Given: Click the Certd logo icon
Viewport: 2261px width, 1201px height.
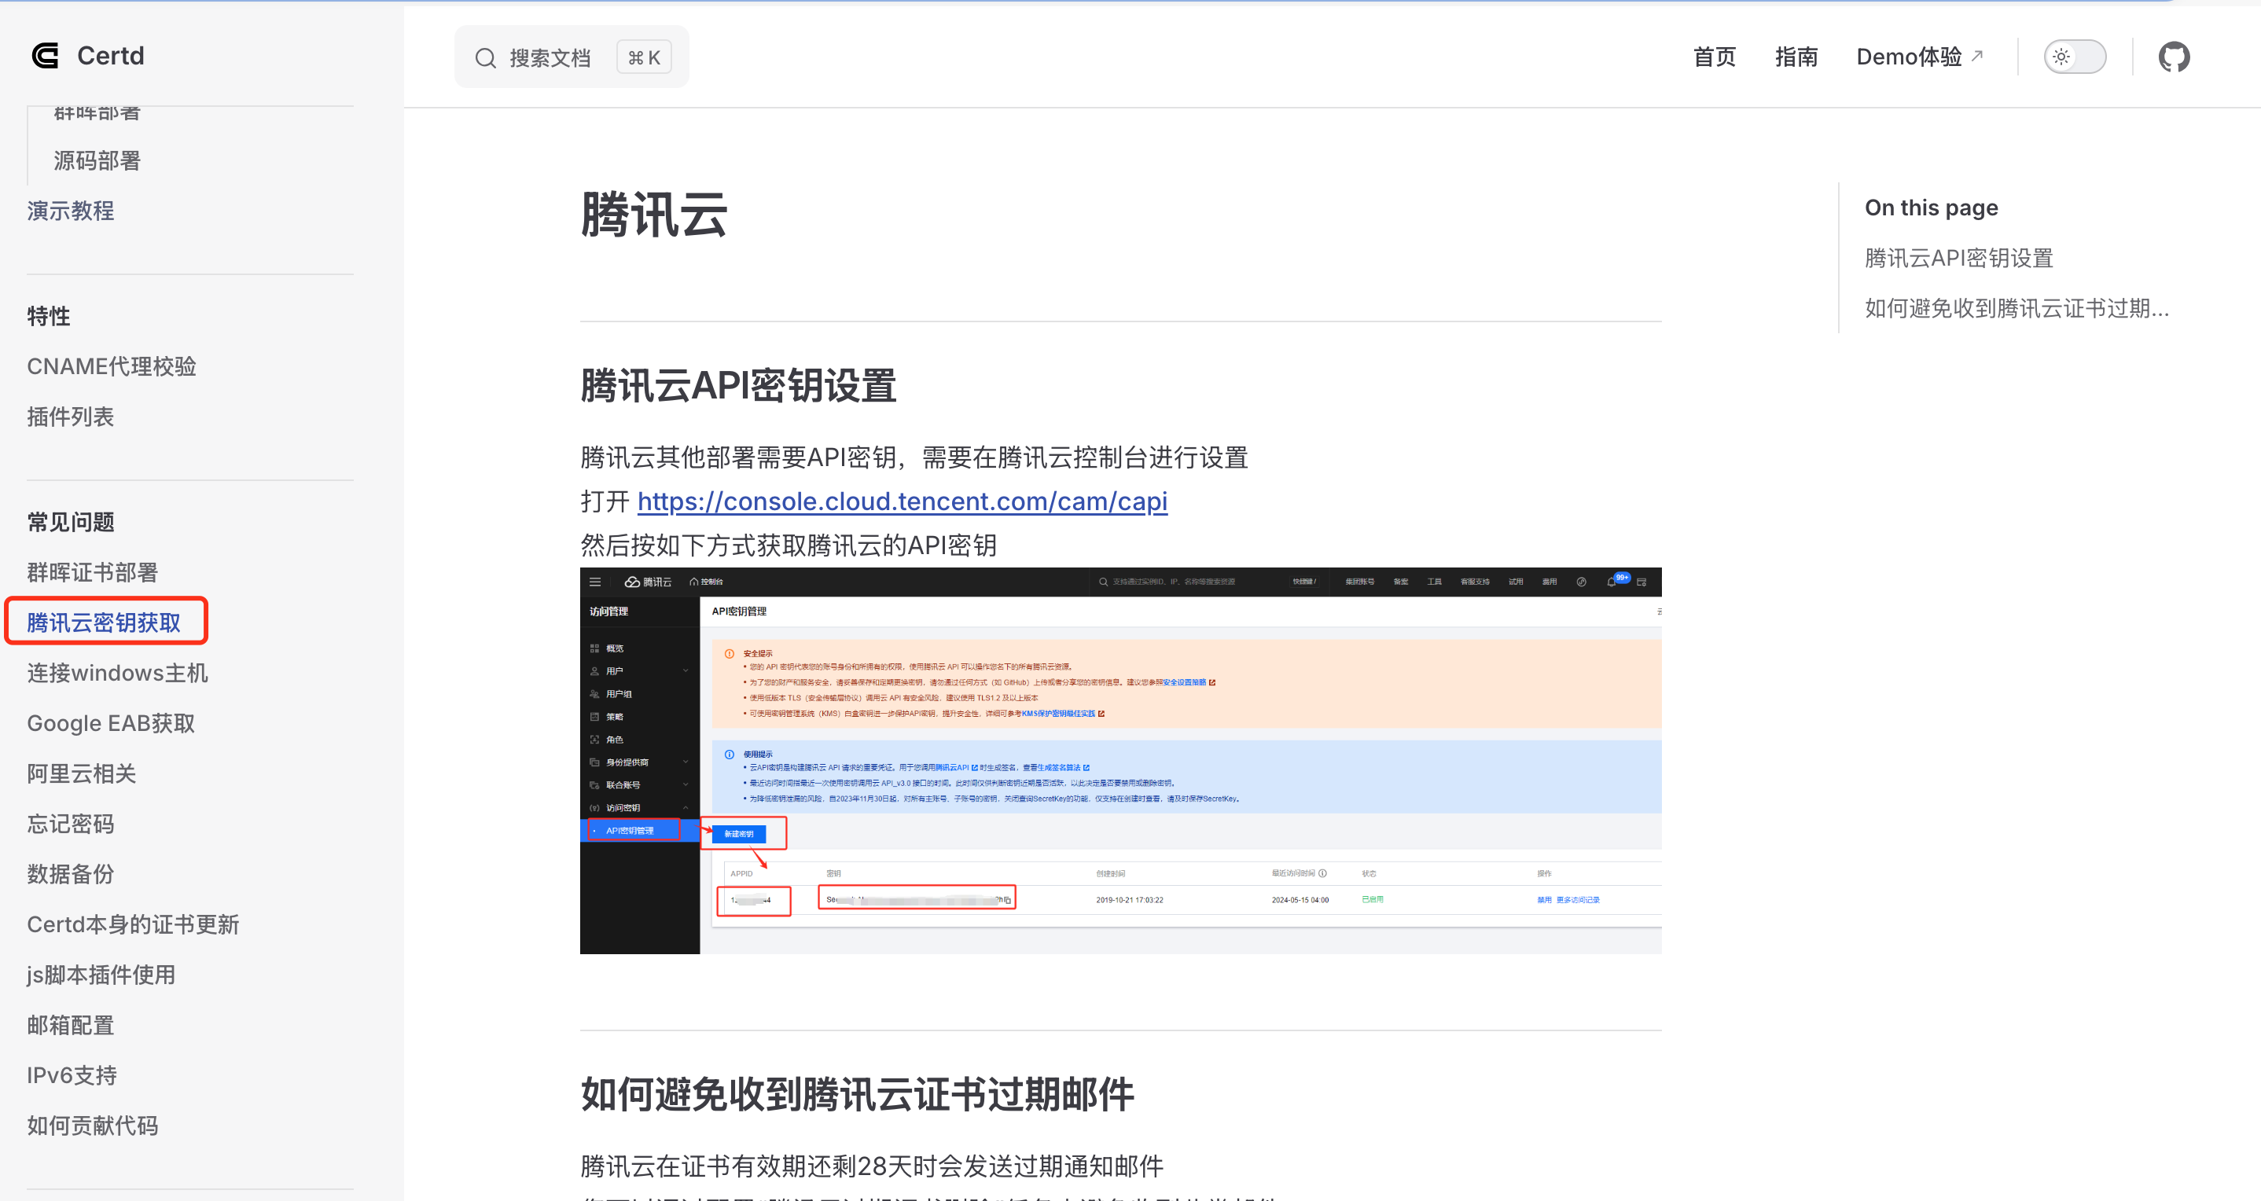Looking at the screenshot, I should 45,56.
